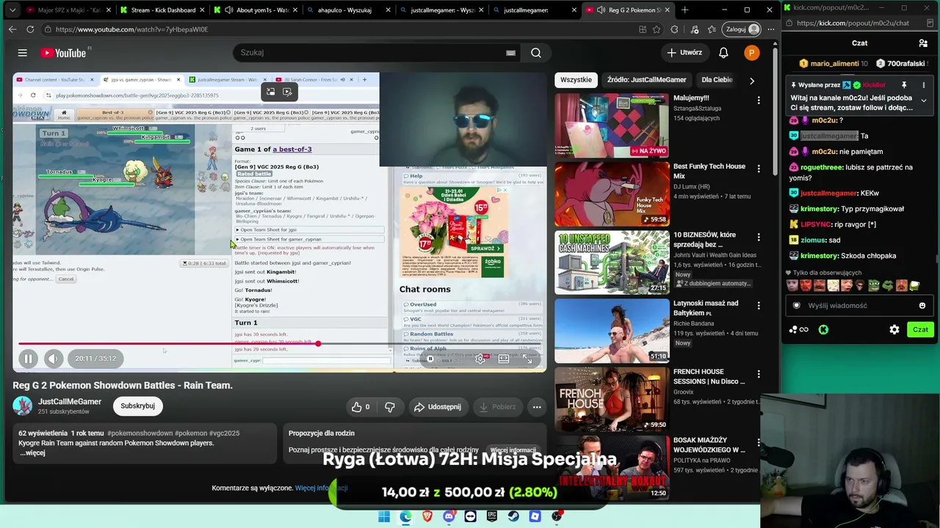The height and width of the screenshot is (528, 940).
Task: Open the JustCallMeGamer channel avatar
Action: click(23, 406)
